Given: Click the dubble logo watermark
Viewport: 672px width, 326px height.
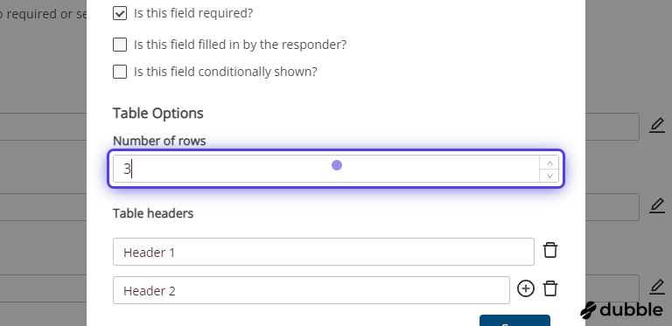Looking at the screenshot, I should (621, 309).
